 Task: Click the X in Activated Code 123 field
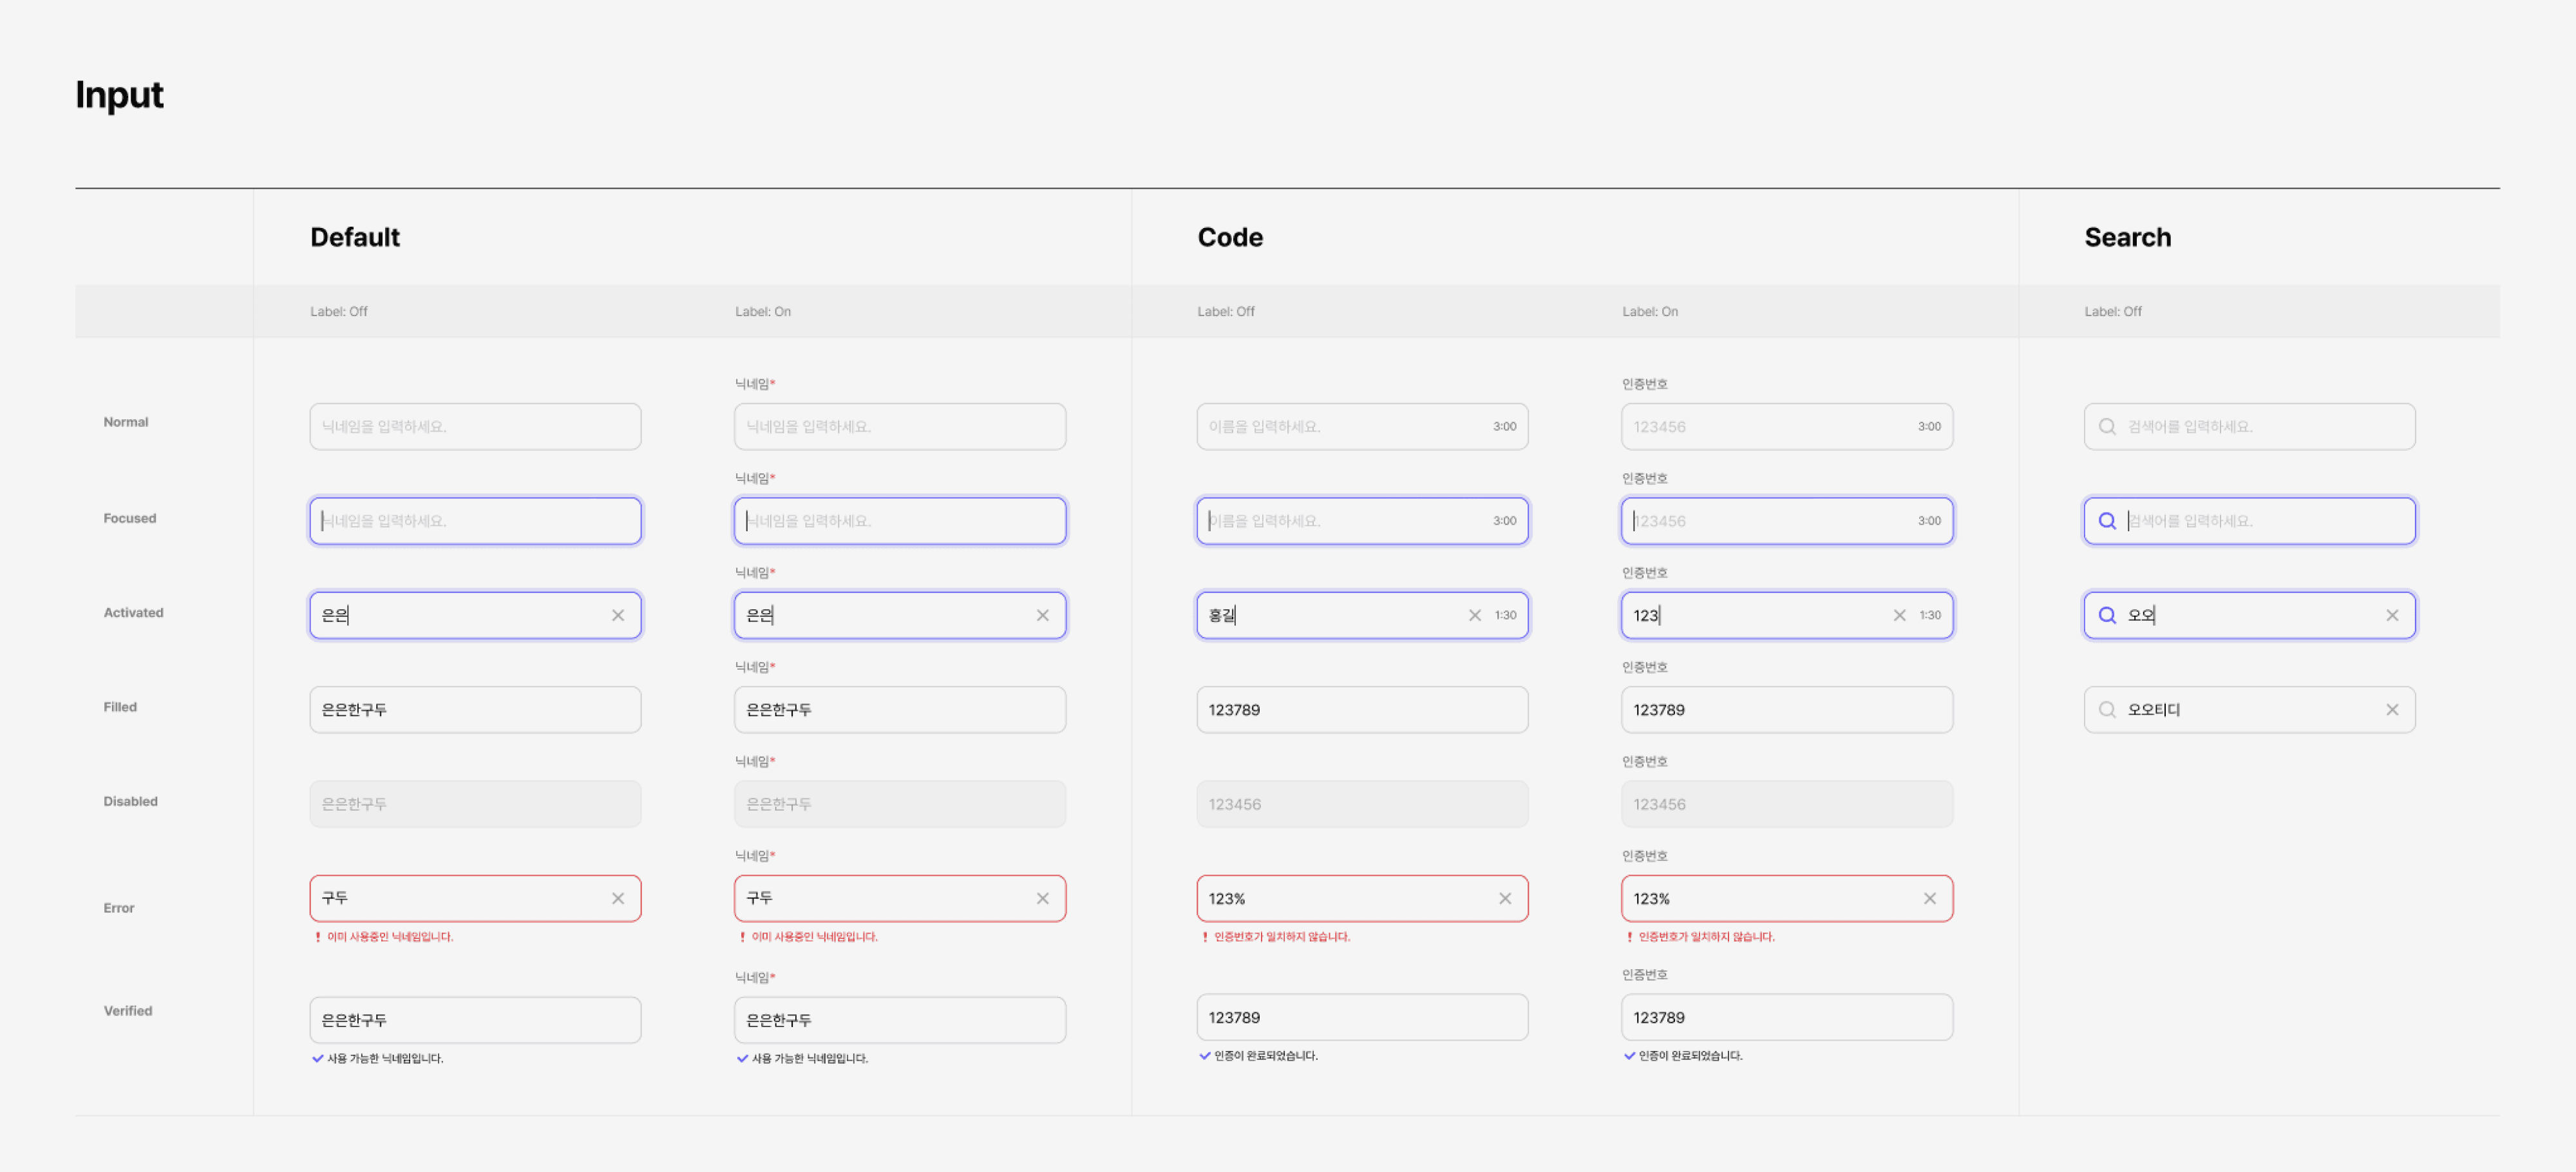[x=1899, y=615]
